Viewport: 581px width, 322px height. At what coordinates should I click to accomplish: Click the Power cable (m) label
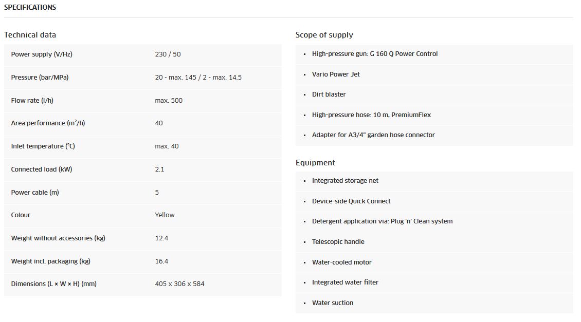35,193
